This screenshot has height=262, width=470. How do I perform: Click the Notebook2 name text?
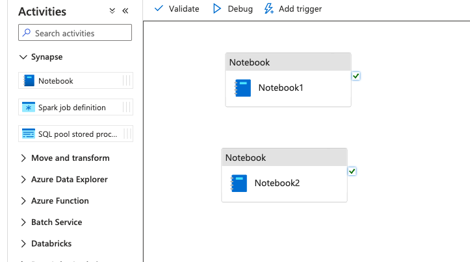(277, 183)
